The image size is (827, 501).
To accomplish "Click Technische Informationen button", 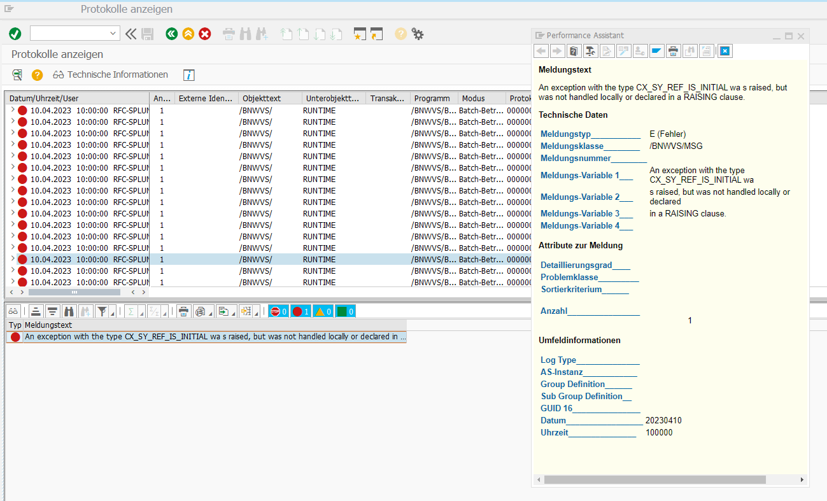I will tap(111, 75).
